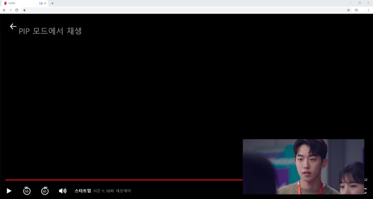Viewport: 373px width, 199px height.
Task: Click the PIP 모드에서 재생 message
Action: pyautogui.click(x=50, y=31)
